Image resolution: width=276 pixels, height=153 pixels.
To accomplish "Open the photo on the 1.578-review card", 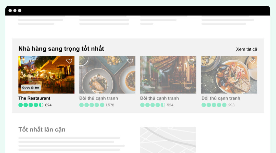I will 107,75.
